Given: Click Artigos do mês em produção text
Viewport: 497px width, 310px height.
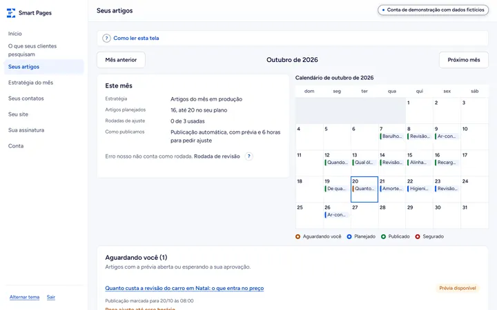Looking at the screenshot, I should tap(206, 99).
